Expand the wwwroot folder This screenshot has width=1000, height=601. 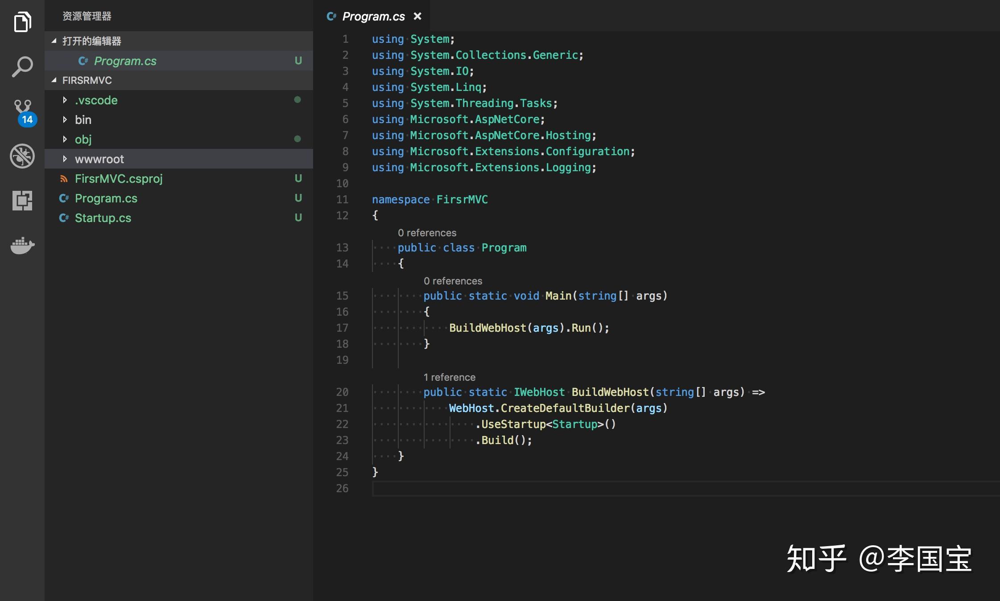tap(65, 159)
